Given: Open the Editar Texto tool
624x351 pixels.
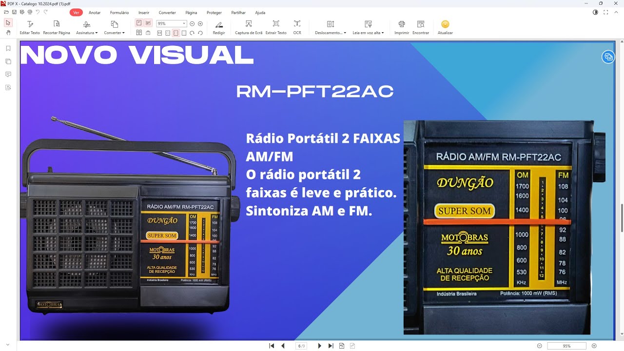Looking at the screenshot, I should 30,28.
